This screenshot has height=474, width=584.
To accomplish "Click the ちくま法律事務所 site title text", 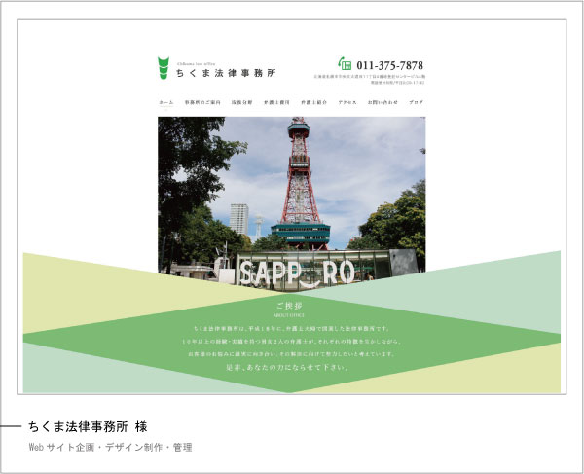I will [x=224, y=72].
